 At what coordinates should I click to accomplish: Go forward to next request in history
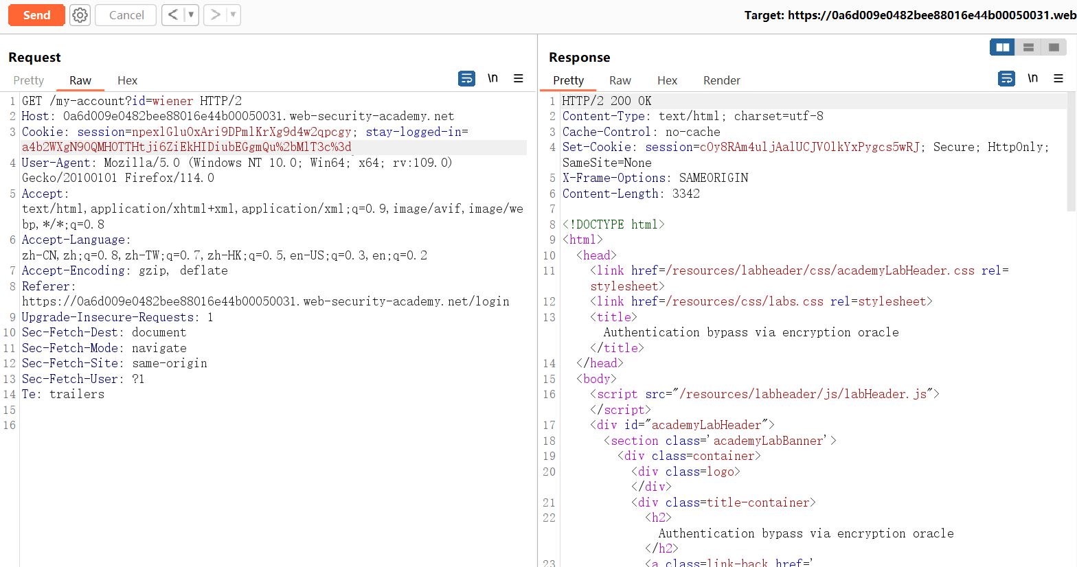point(215,15)
